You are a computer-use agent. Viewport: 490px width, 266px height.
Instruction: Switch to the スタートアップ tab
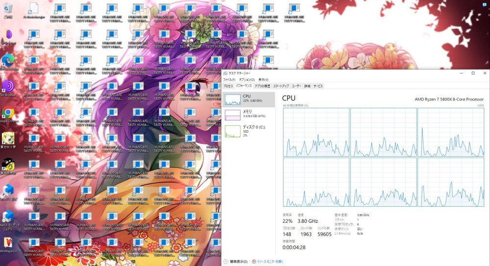coord(281,86)
